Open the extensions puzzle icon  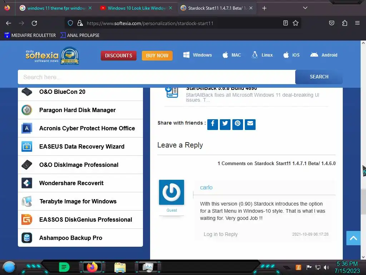[345, 23]
